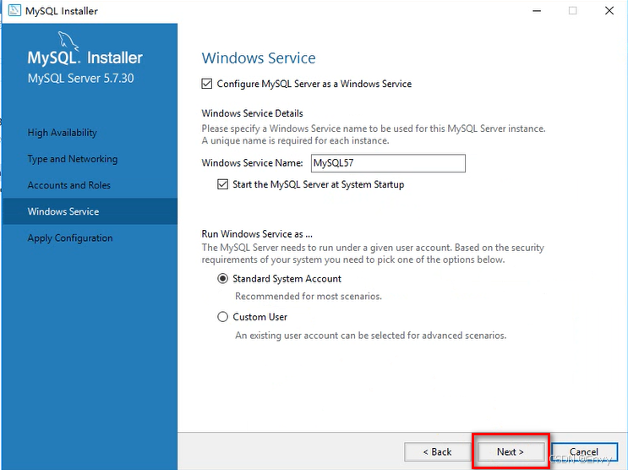The image size is (628, 470).
Task: Close the MySQL Installer window
Action: (x=609, y=11)
